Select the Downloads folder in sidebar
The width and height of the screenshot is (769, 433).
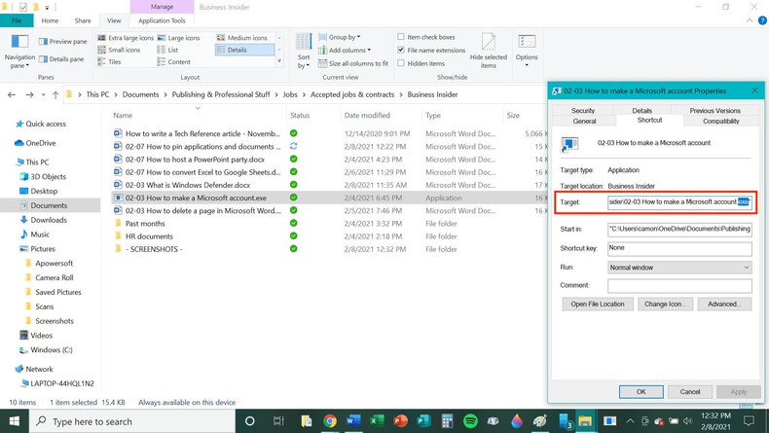[48, 220]
